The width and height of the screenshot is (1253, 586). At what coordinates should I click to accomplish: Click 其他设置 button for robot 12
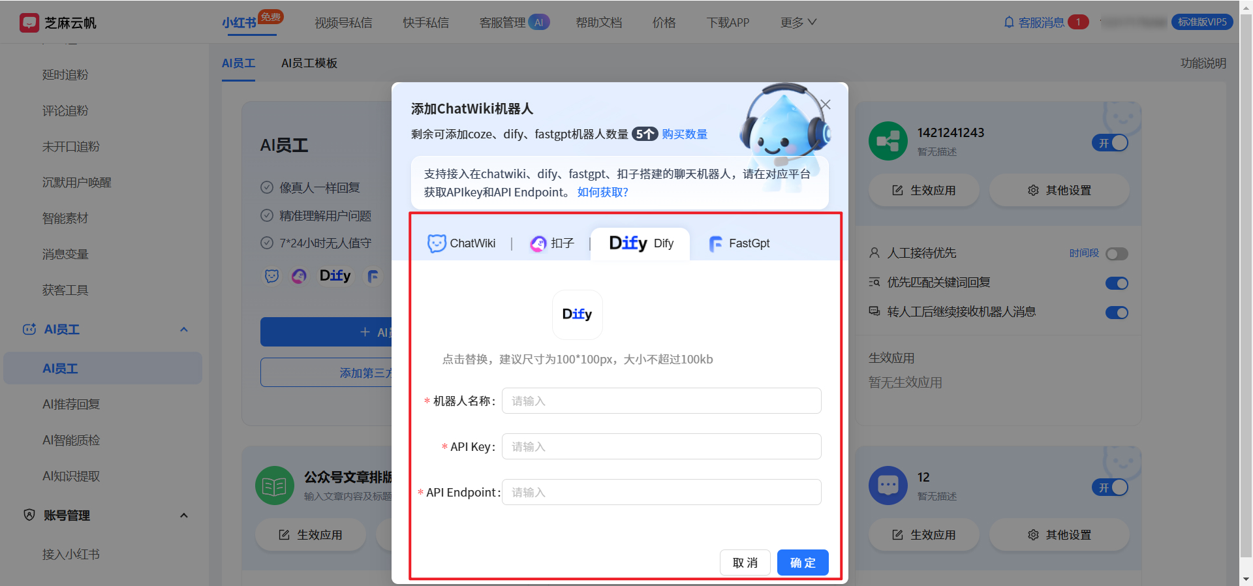coord(1059,535)
